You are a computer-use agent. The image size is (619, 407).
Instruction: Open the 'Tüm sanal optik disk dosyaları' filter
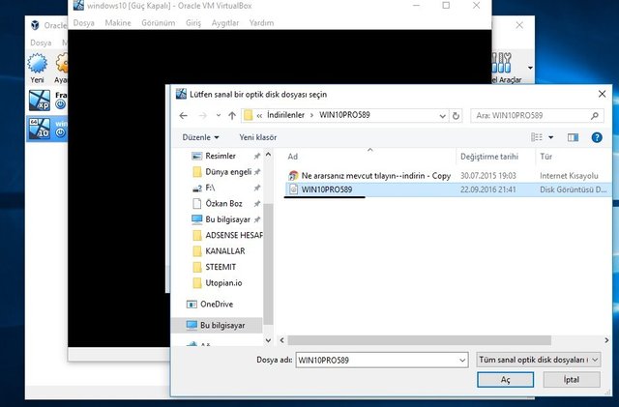point(539,360)
